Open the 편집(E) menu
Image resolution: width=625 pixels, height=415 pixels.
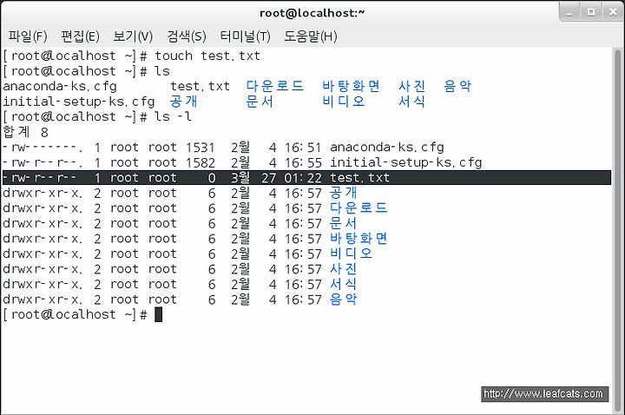pyautogui.click(x=80, y=36)
